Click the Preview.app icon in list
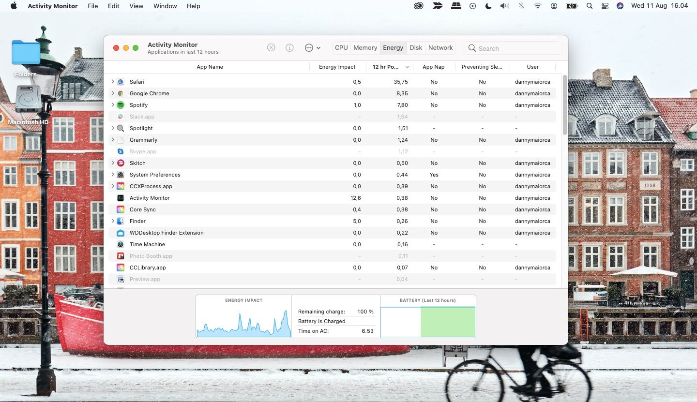Viewport: 697px width, 402px height. pyautogui.click(x=121, y=279)
